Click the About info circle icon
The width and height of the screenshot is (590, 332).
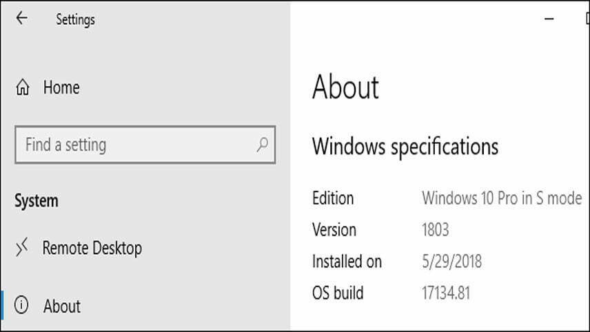[x=21, y=305]
